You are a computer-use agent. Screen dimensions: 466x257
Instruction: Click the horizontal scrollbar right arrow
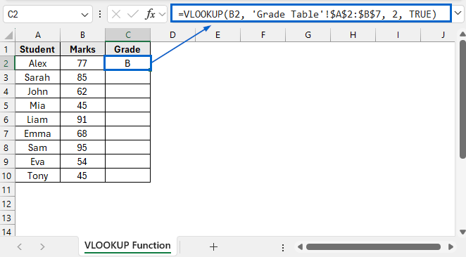click(x=451, y=246)
